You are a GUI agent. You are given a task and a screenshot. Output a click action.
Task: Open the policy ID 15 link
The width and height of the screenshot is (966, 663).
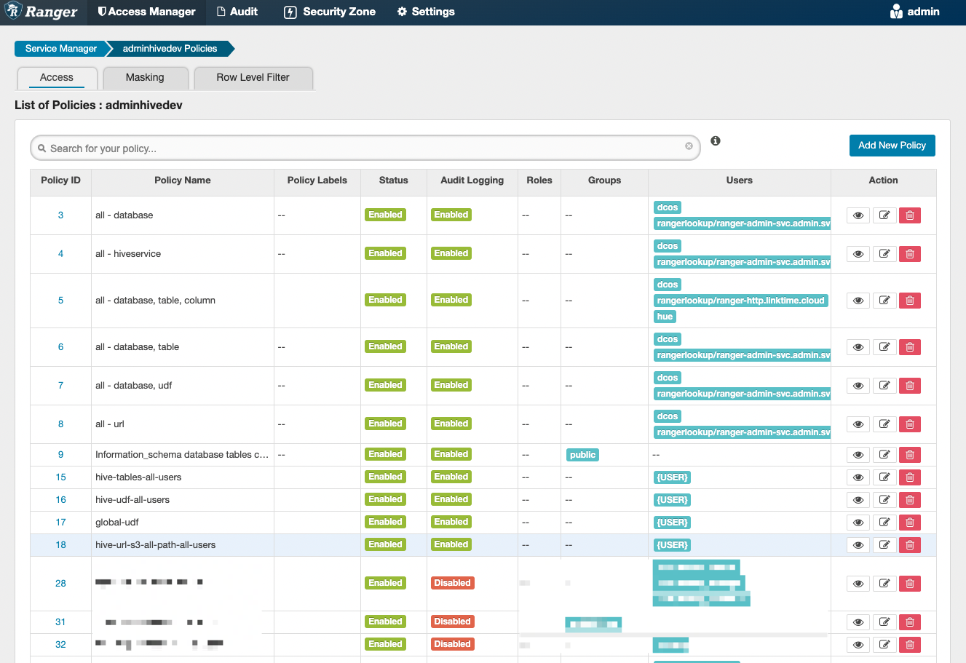point(60,477)
